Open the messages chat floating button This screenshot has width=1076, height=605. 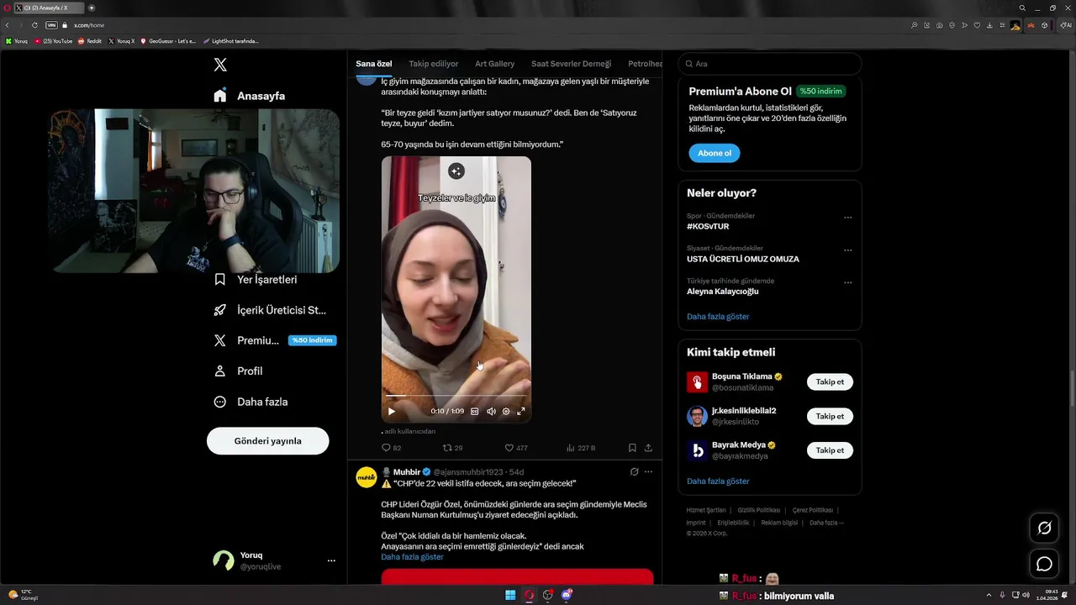1044,564
